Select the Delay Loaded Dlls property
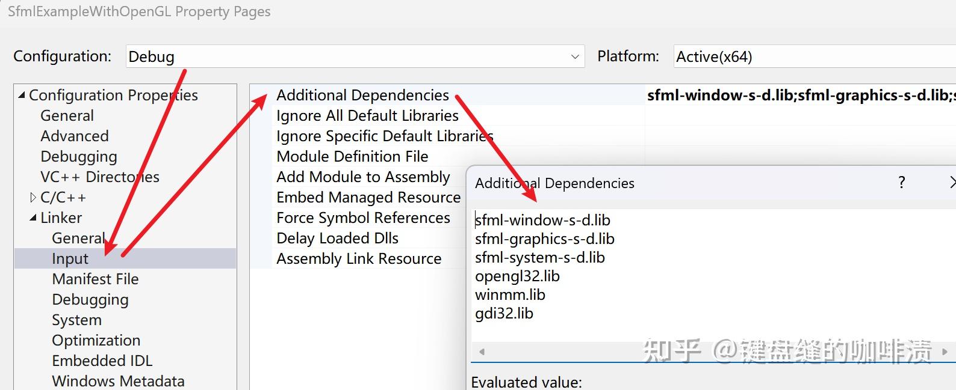This screenshot has width=956, height=390. tap(337, 238)
